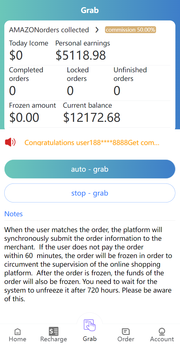Select the Grab title in the header
Image resolution: width=180 pixels, height=345 pixels.
pos(90,10)
